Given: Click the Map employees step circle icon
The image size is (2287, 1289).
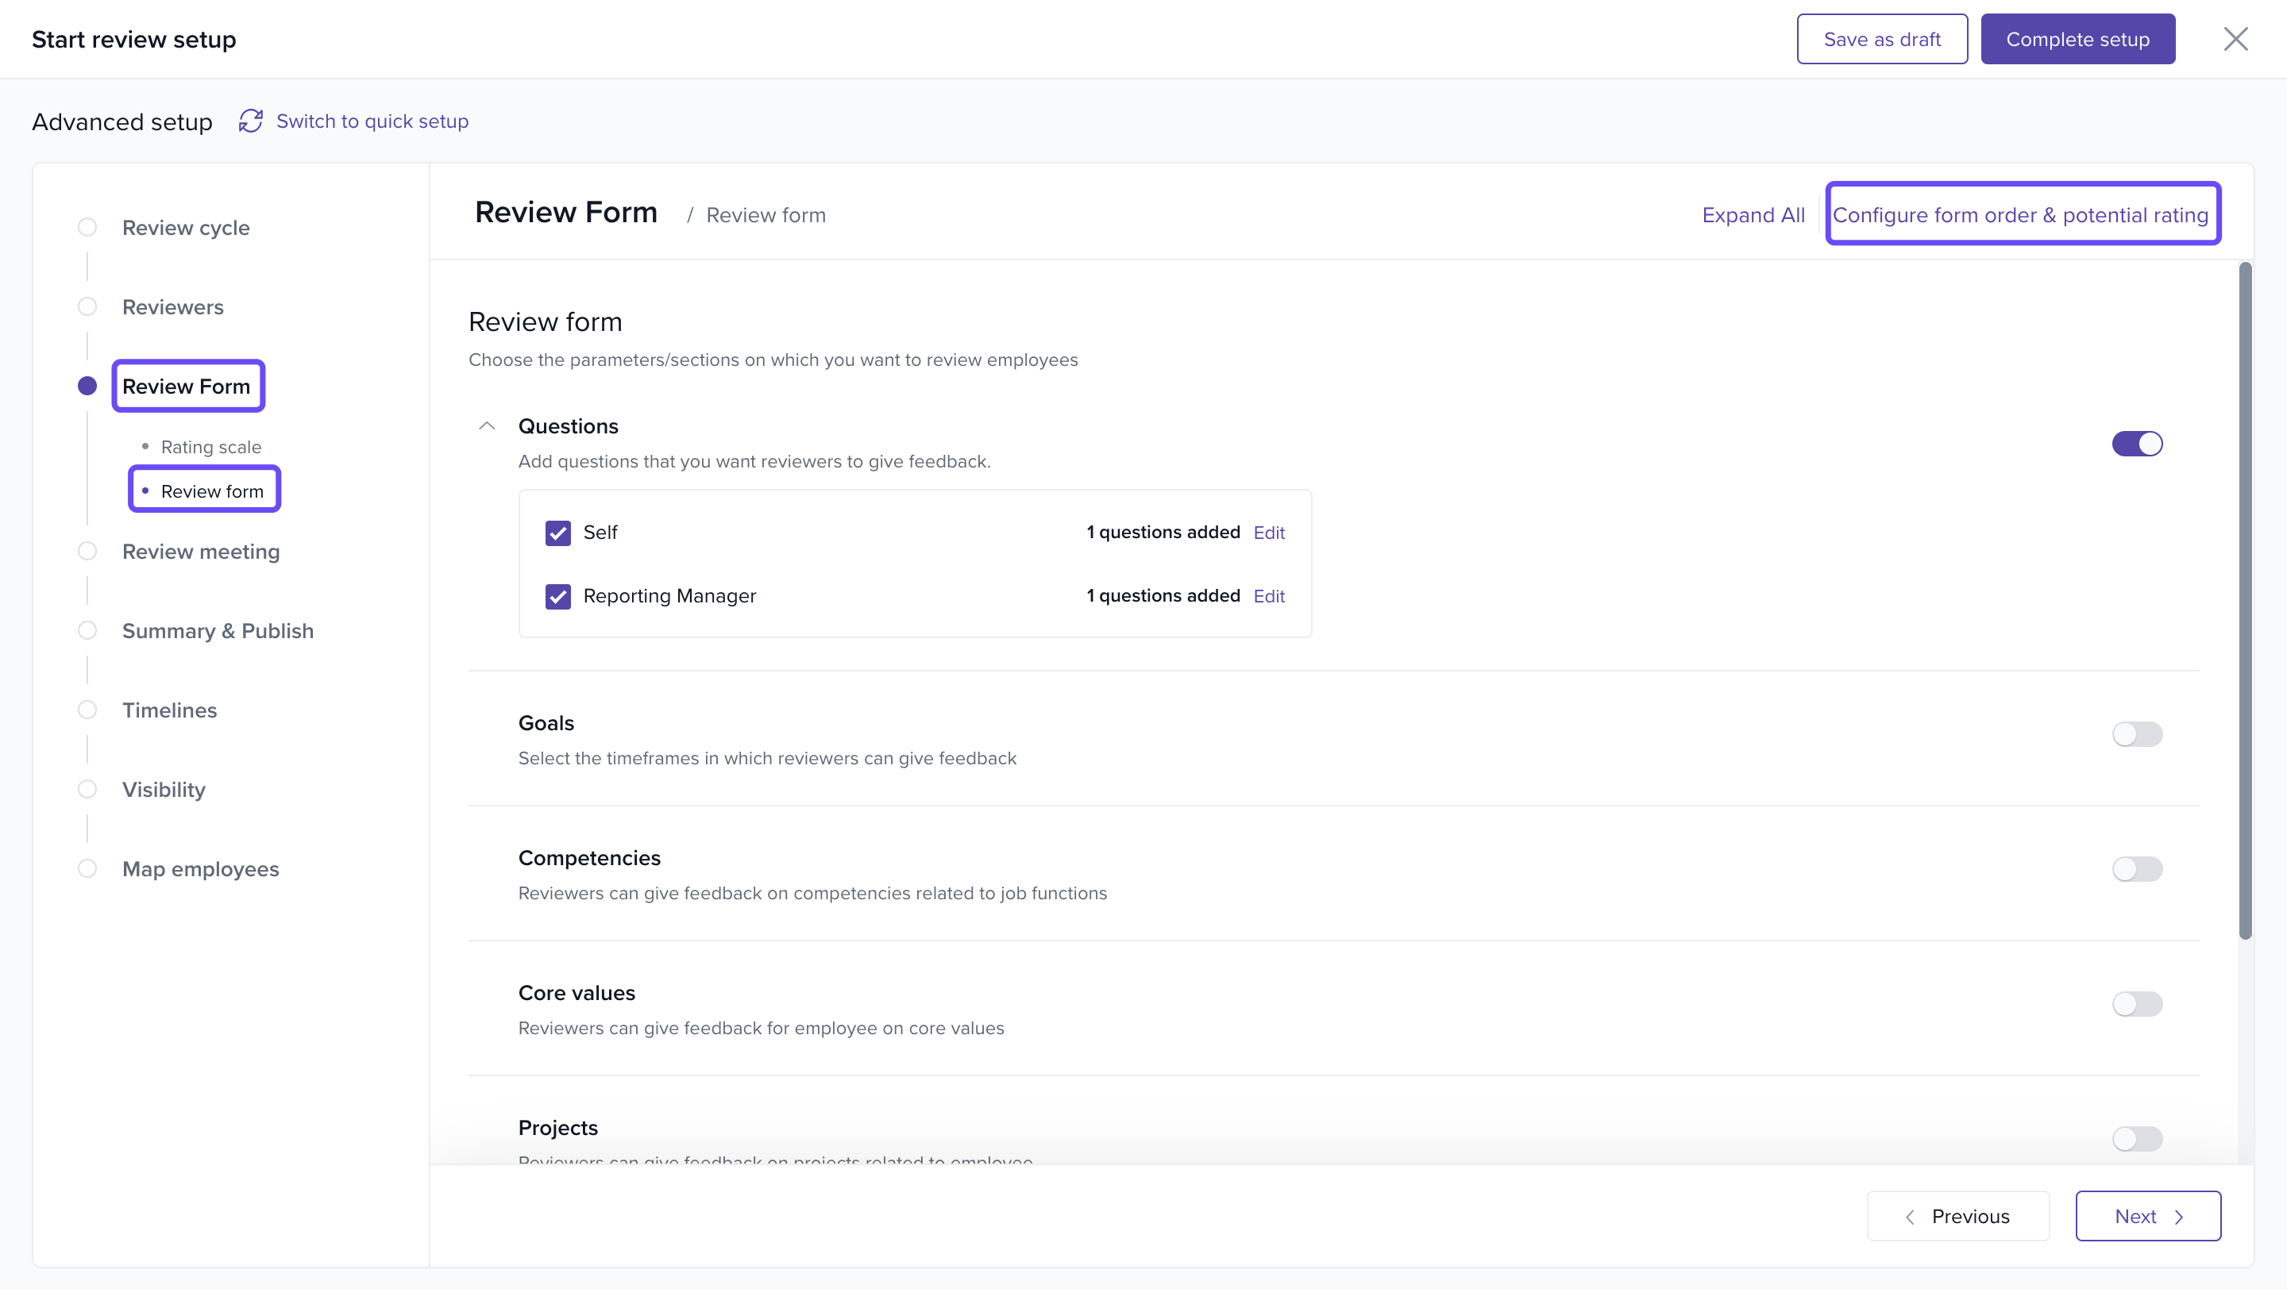Looking at the screenshot, I should 87,868.
